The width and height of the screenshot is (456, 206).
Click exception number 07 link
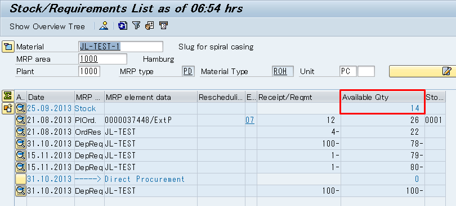[x=250, y=120]
